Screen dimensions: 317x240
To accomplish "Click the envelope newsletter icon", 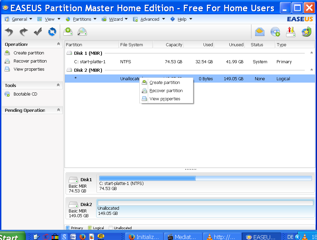I will coord(260,32).
